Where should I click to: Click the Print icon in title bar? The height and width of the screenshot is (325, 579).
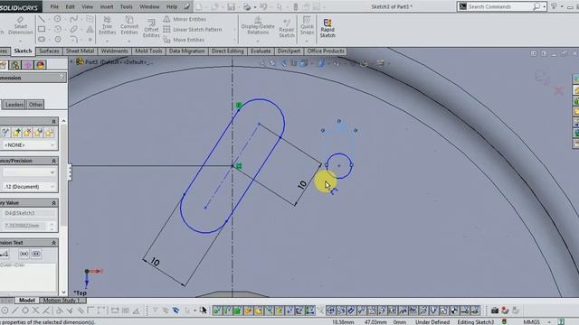[x=247, y=6]
